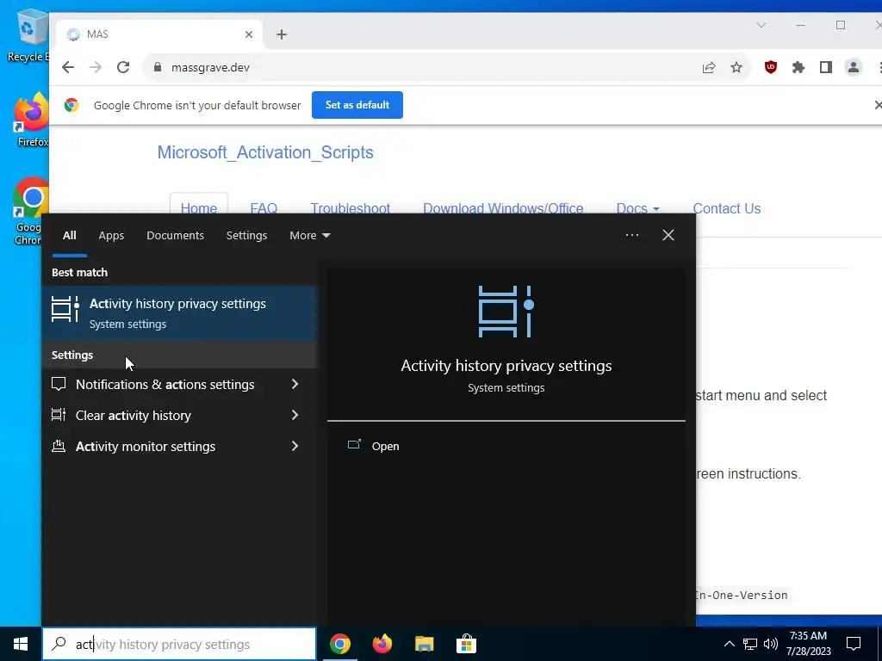This screenshot has height=661, width=882.
Task: Open search options ellipsis menu
Action: 631,235
